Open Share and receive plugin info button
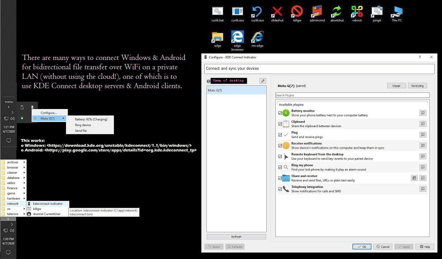The image size is (442, 259). pyautogui.click(x=423, y=178)
